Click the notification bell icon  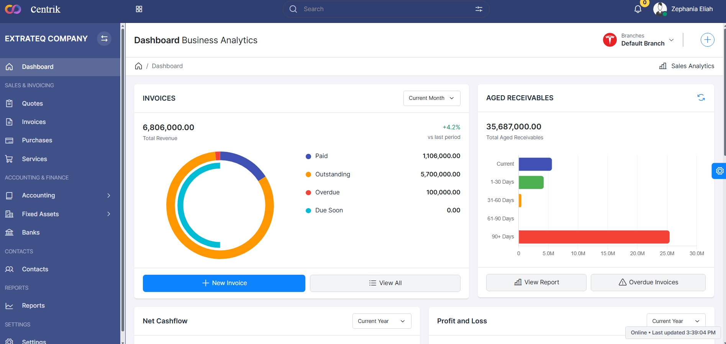(638, 9)
